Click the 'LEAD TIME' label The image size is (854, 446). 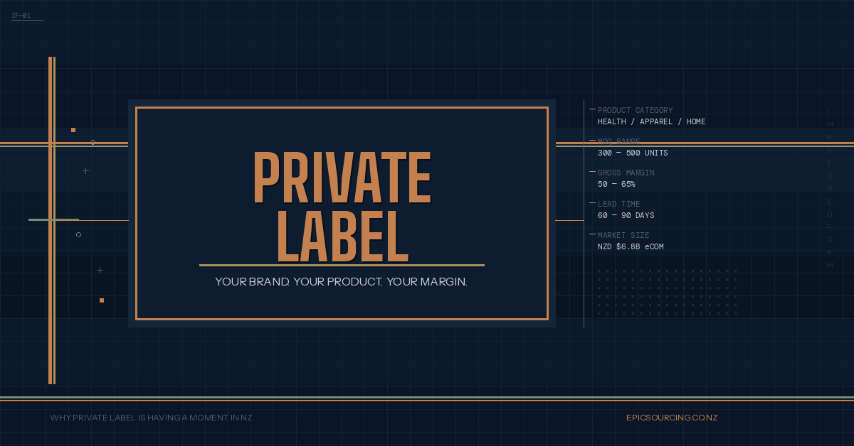618,204
